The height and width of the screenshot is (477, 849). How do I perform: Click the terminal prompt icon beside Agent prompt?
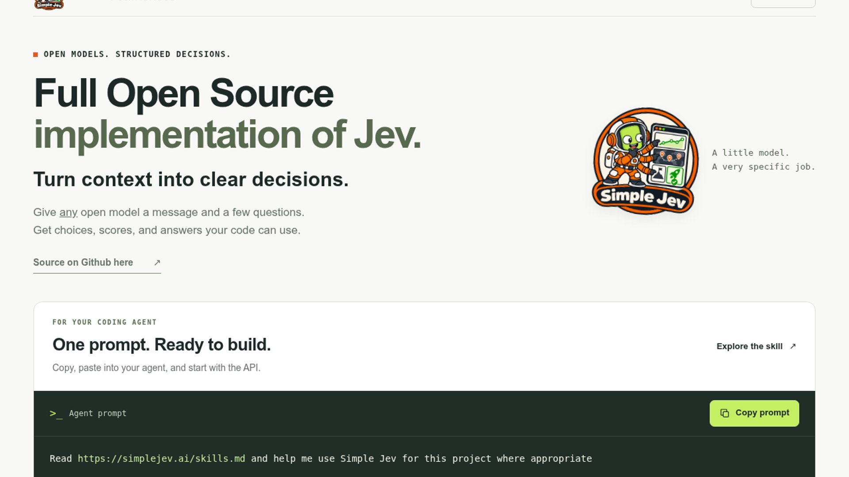(56, 413)
